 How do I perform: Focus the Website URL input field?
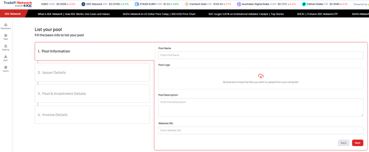click(261, 130)
